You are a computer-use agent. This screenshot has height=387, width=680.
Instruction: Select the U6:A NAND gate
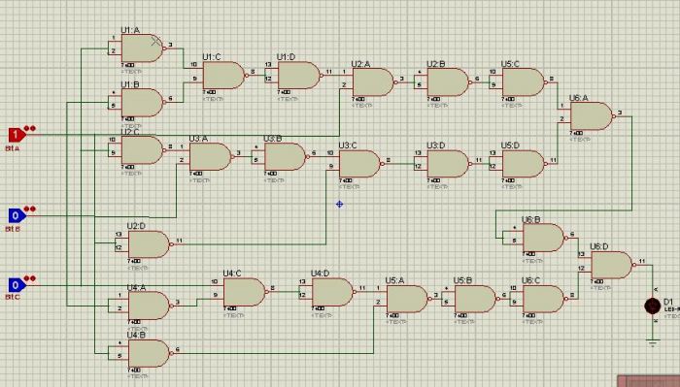tap(592, 116)
